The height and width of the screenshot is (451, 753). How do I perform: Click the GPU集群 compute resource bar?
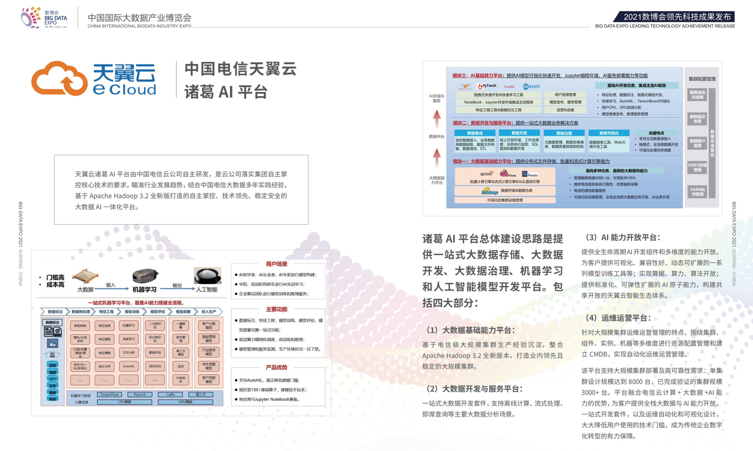pos(185,402)
